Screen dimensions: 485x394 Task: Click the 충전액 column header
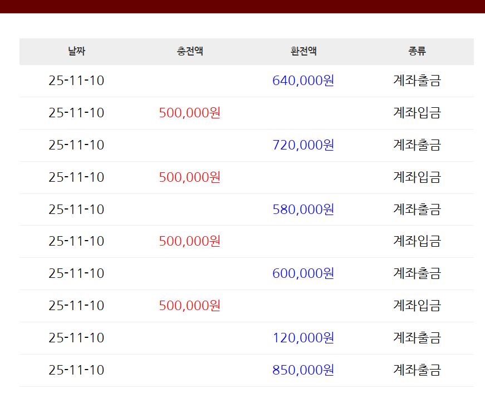pyautogui.click(x=190, y=52)
